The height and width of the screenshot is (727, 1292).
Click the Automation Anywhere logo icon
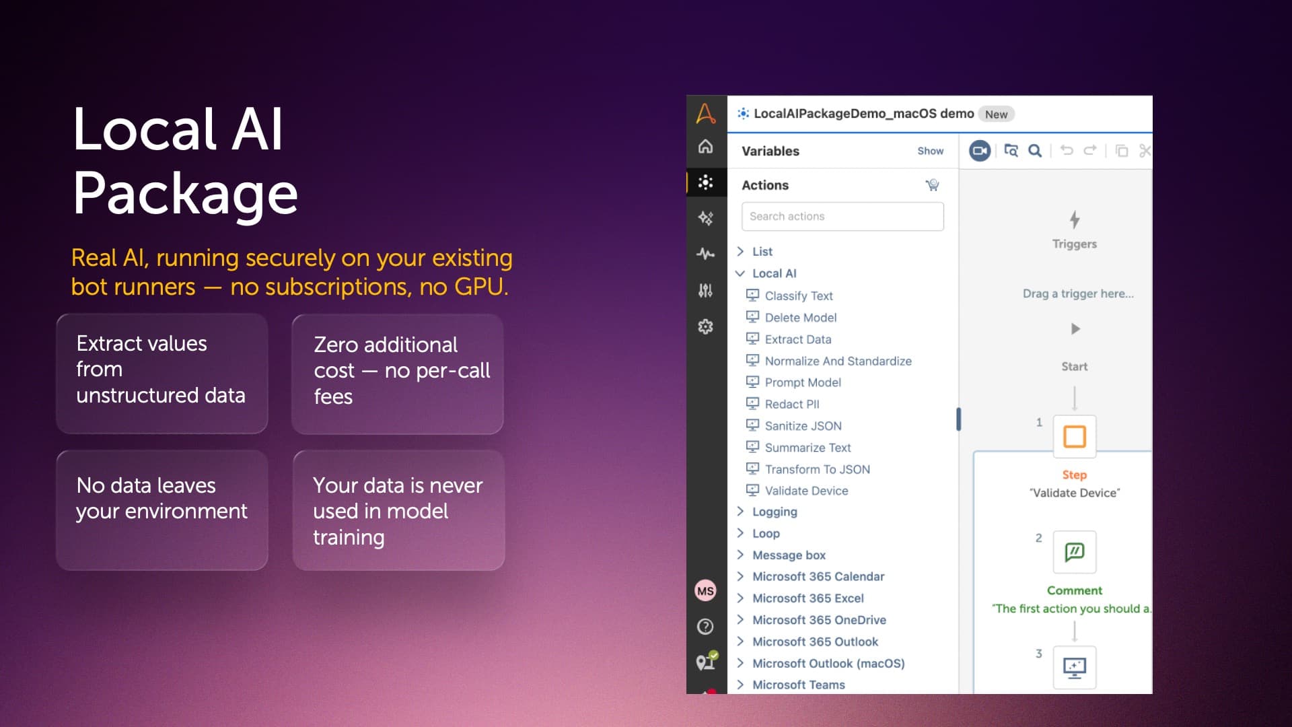pyautogui.click(x=705, y=113)
